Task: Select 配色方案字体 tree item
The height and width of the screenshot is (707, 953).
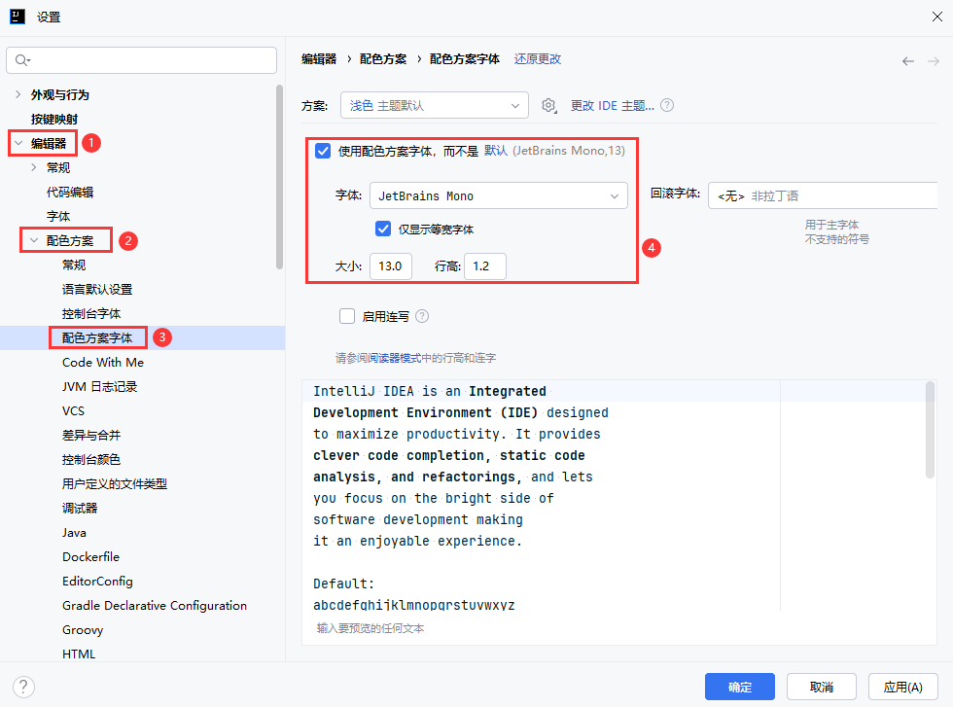Action: click(97, 338)
